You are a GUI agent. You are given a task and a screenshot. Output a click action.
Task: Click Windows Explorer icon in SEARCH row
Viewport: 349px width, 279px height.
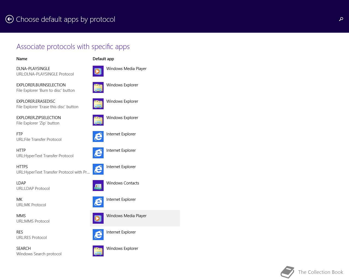pyautogui.click(x=98, y=251)
